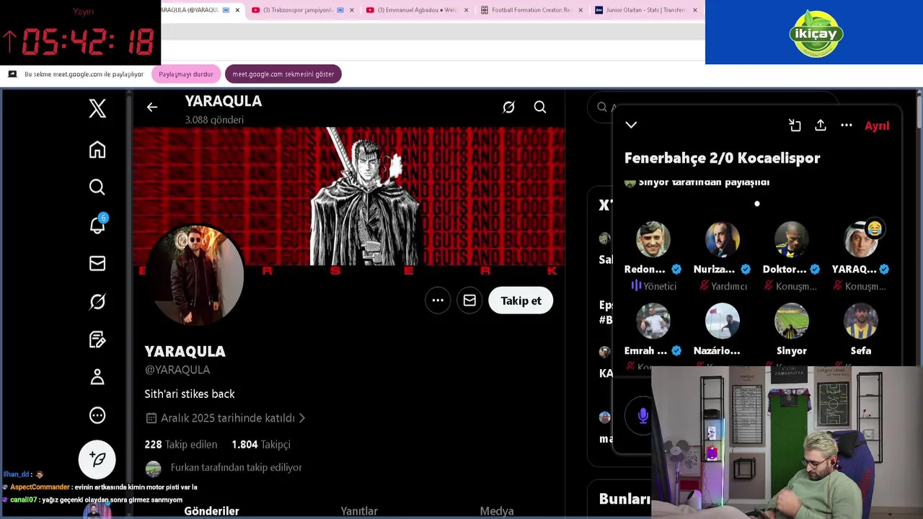This screenshot has height=519, width=923.
Task: Click YARAQ... speaker avatar in Space
Action: [860, 239]
